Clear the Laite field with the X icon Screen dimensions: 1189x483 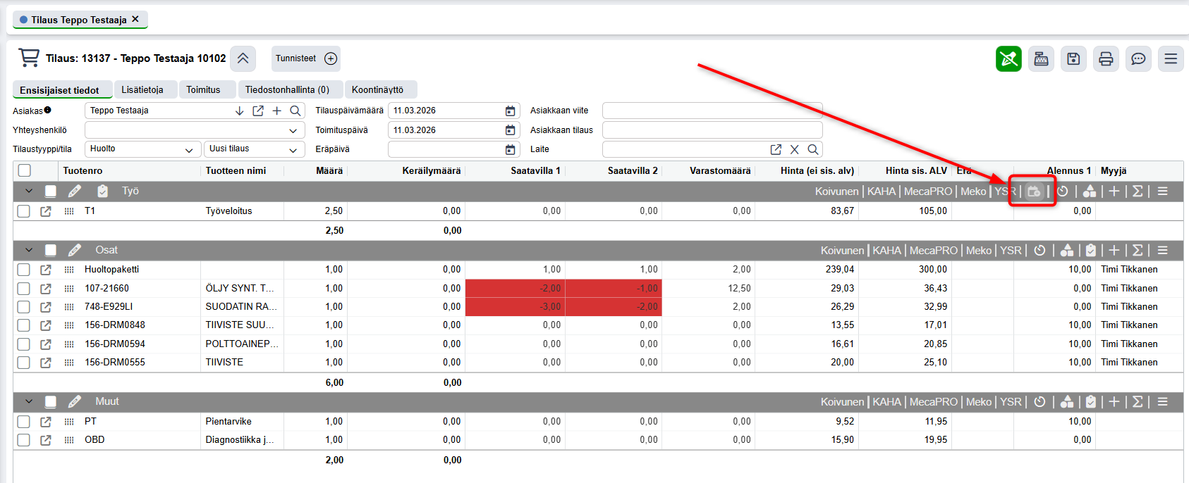pos(795,149)
